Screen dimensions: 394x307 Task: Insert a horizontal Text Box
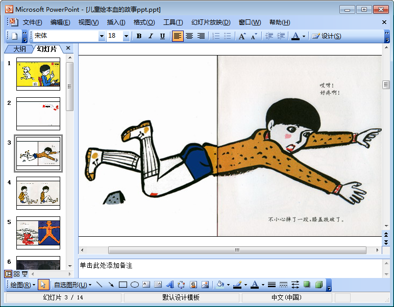click(x=146, y=285)
